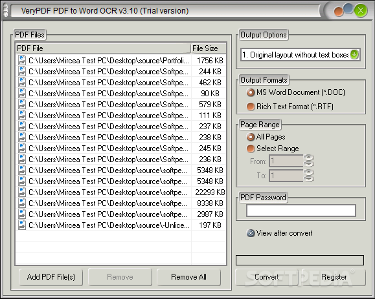The width and height of the screenshot is (375, 299).
Task: Select the -Unlice... file path row
Action: pyautogui.click(x=109, y=225)
